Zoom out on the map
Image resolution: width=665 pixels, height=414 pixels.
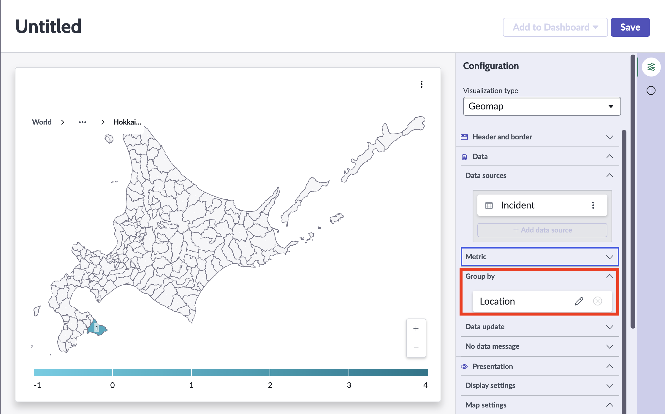(416, 347)
